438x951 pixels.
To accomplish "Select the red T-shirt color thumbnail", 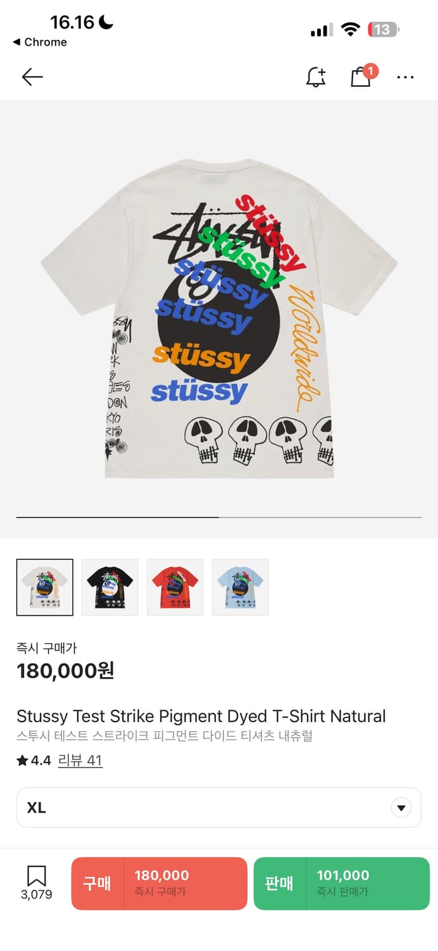I will [x=175, y=587].
